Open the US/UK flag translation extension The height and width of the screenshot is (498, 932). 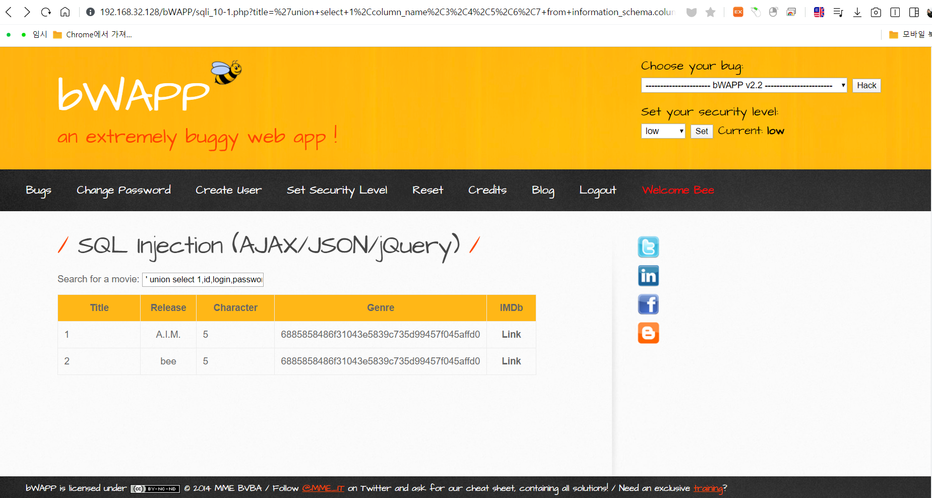pyautogui.click(x=819, y=12)
